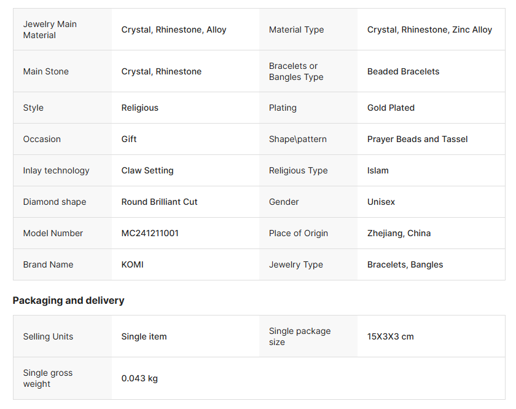Click the 'Round Brilliant Cut' value
Image resolution: width=516 pixels, height=409 pixels.
point(159,202)
